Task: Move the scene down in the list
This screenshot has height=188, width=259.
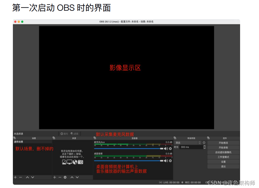Action: point(33,177)
